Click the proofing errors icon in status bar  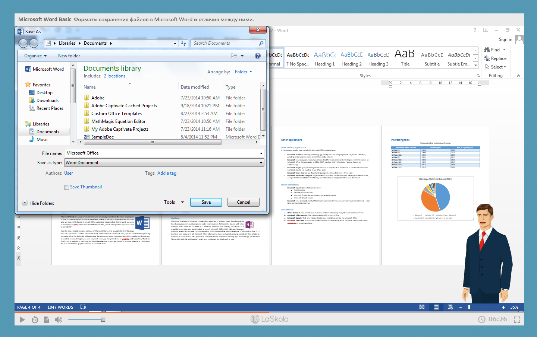click(83, 307)
